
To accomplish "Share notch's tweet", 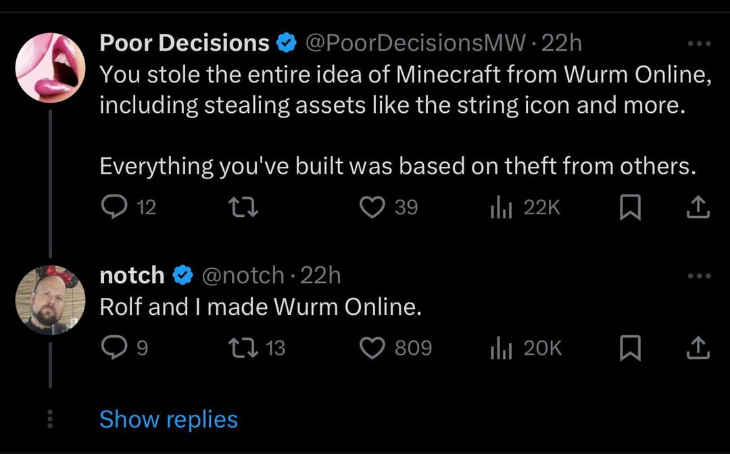I will [698, 348].
